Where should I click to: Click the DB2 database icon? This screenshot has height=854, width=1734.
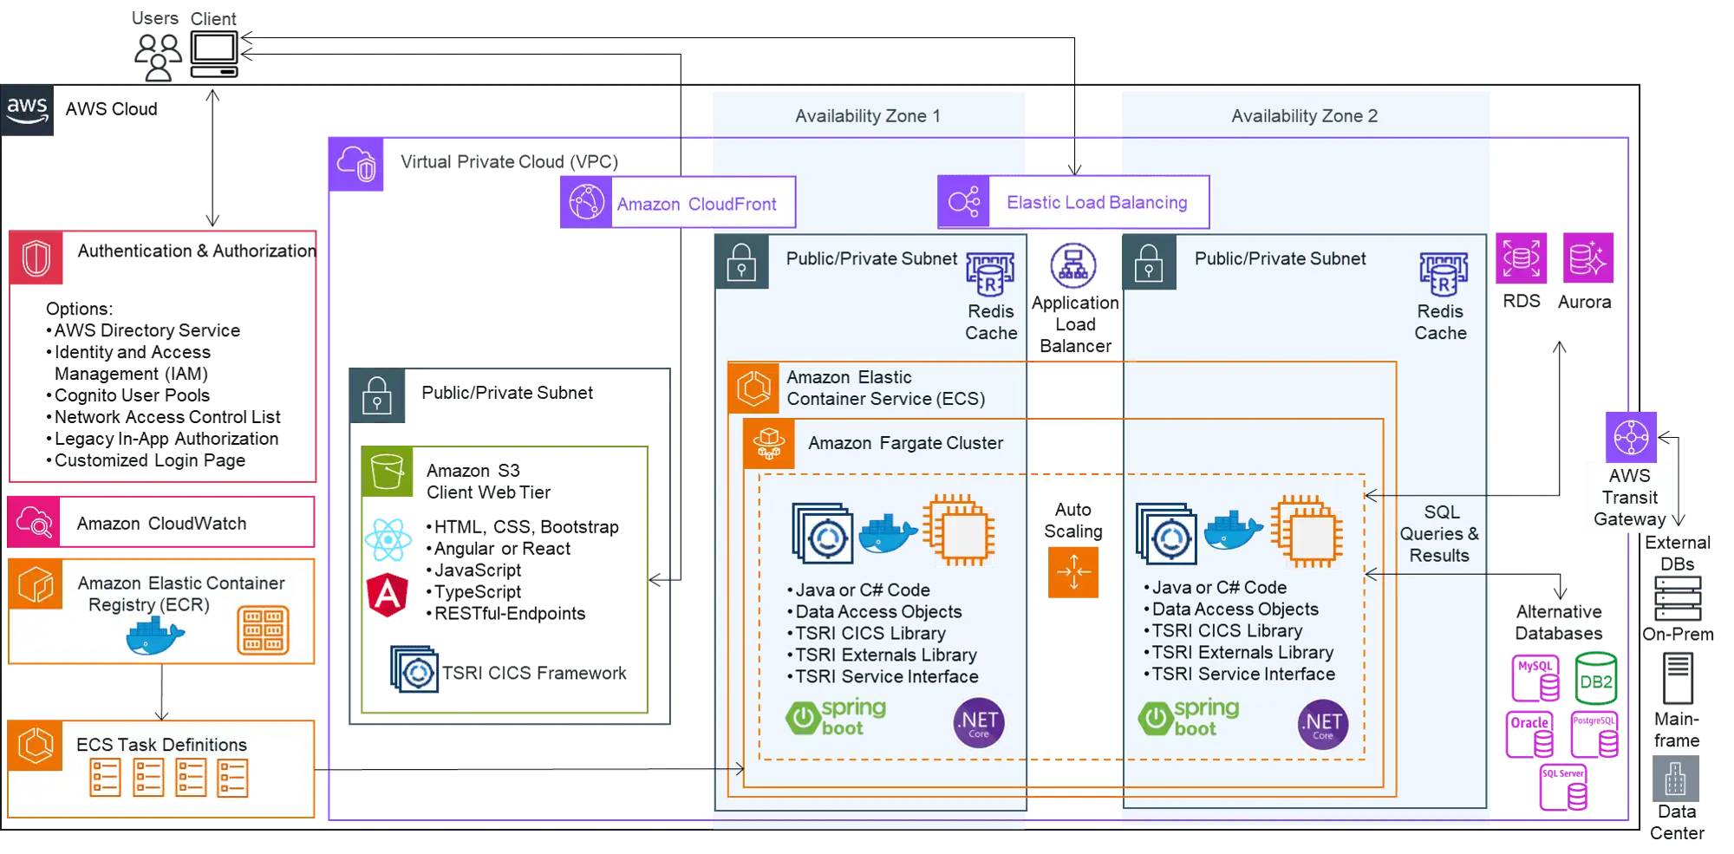[x=1596, y=679]
